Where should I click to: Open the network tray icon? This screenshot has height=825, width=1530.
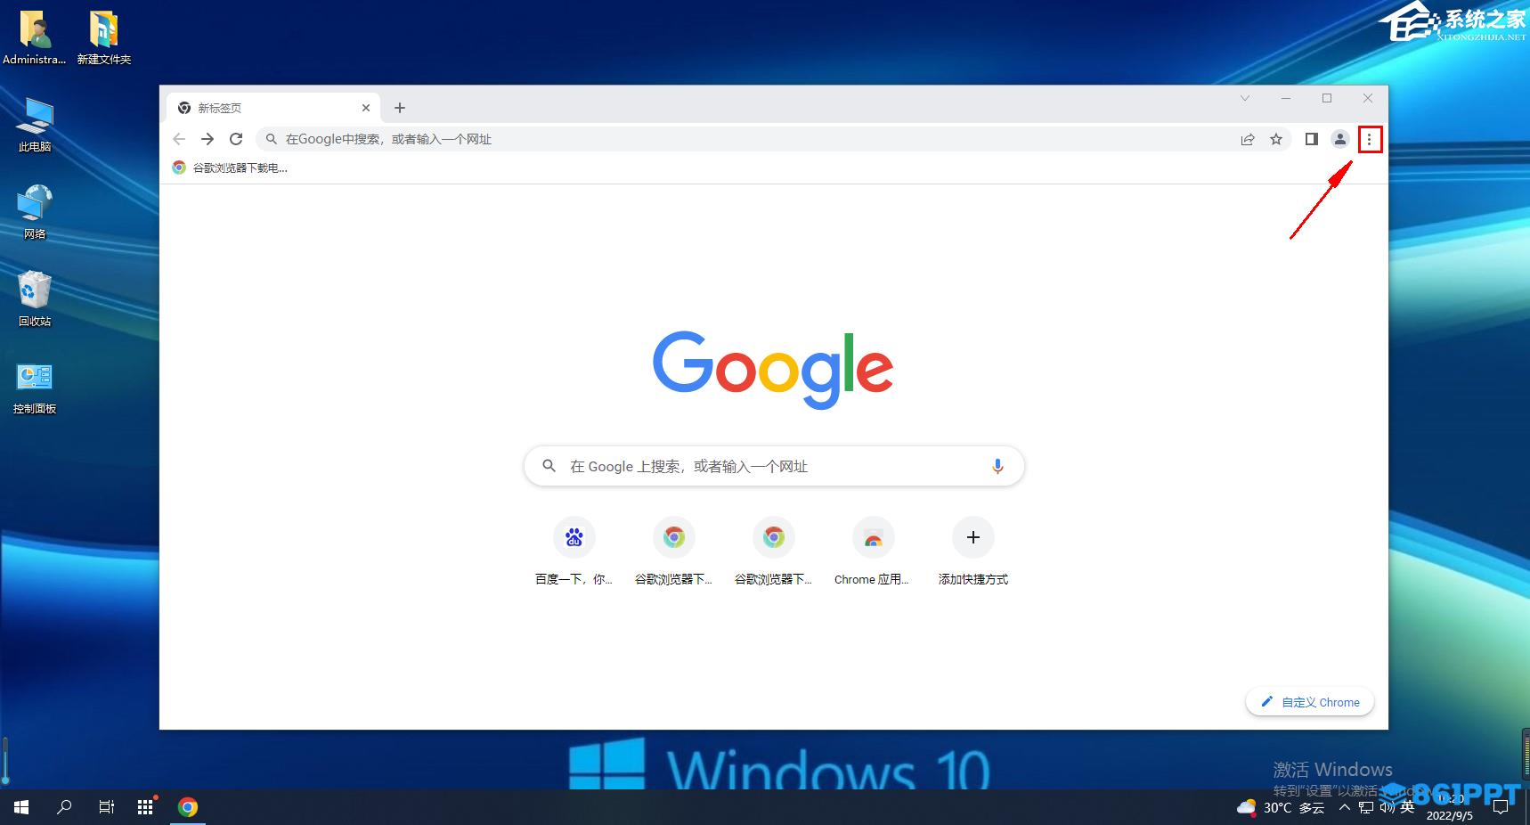pyautogui.click(x=1365, y=807)
